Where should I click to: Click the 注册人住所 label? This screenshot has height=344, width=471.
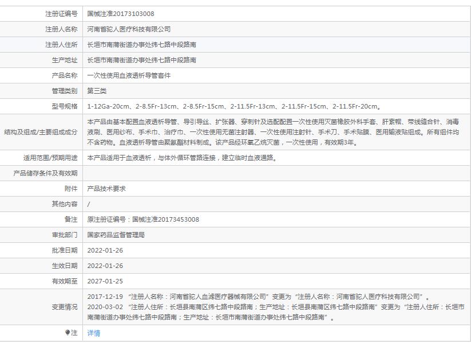(x=61, y=45)
